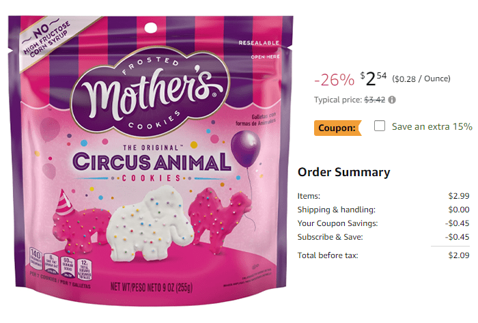This screenshot has width=478, height=323.
Task: Tick the Save an extra 15% checkbox
Action: point(380,126)
